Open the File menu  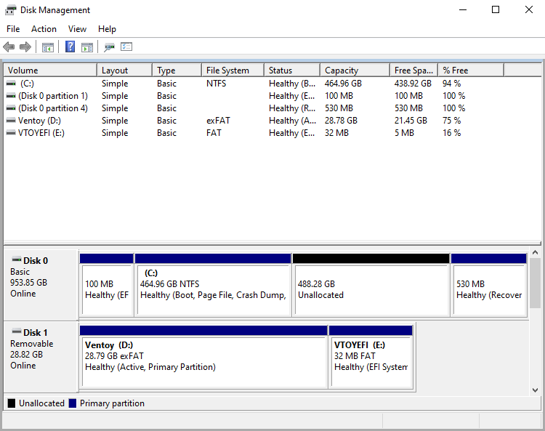(x=13, y=29)
